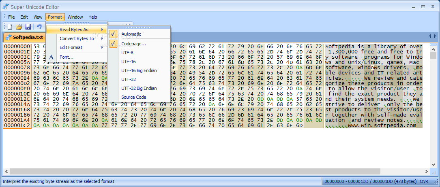Switch to the Softpedia.txt tab
The image size is (440, 187).
(x=24, y=37)
